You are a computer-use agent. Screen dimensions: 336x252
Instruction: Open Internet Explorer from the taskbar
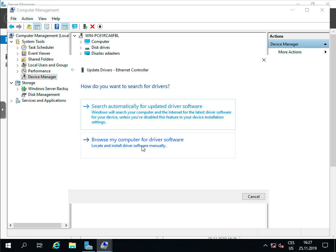[x=56, y=245]
